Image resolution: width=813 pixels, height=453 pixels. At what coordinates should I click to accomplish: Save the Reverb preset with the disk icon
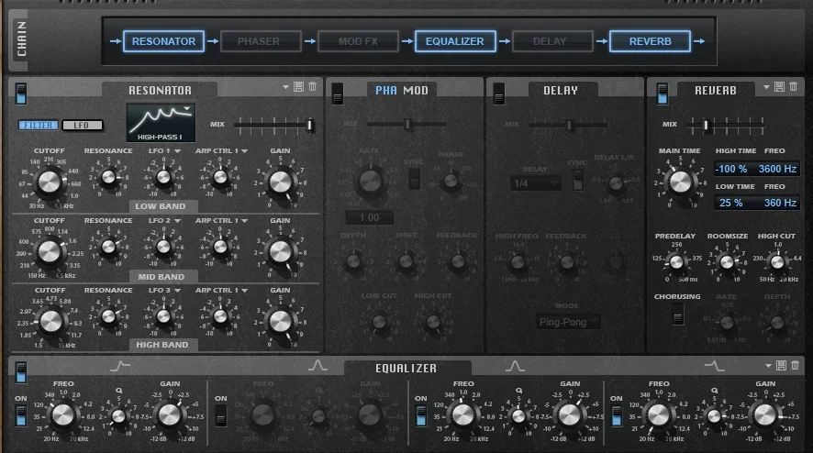click(x=779, y=86)
